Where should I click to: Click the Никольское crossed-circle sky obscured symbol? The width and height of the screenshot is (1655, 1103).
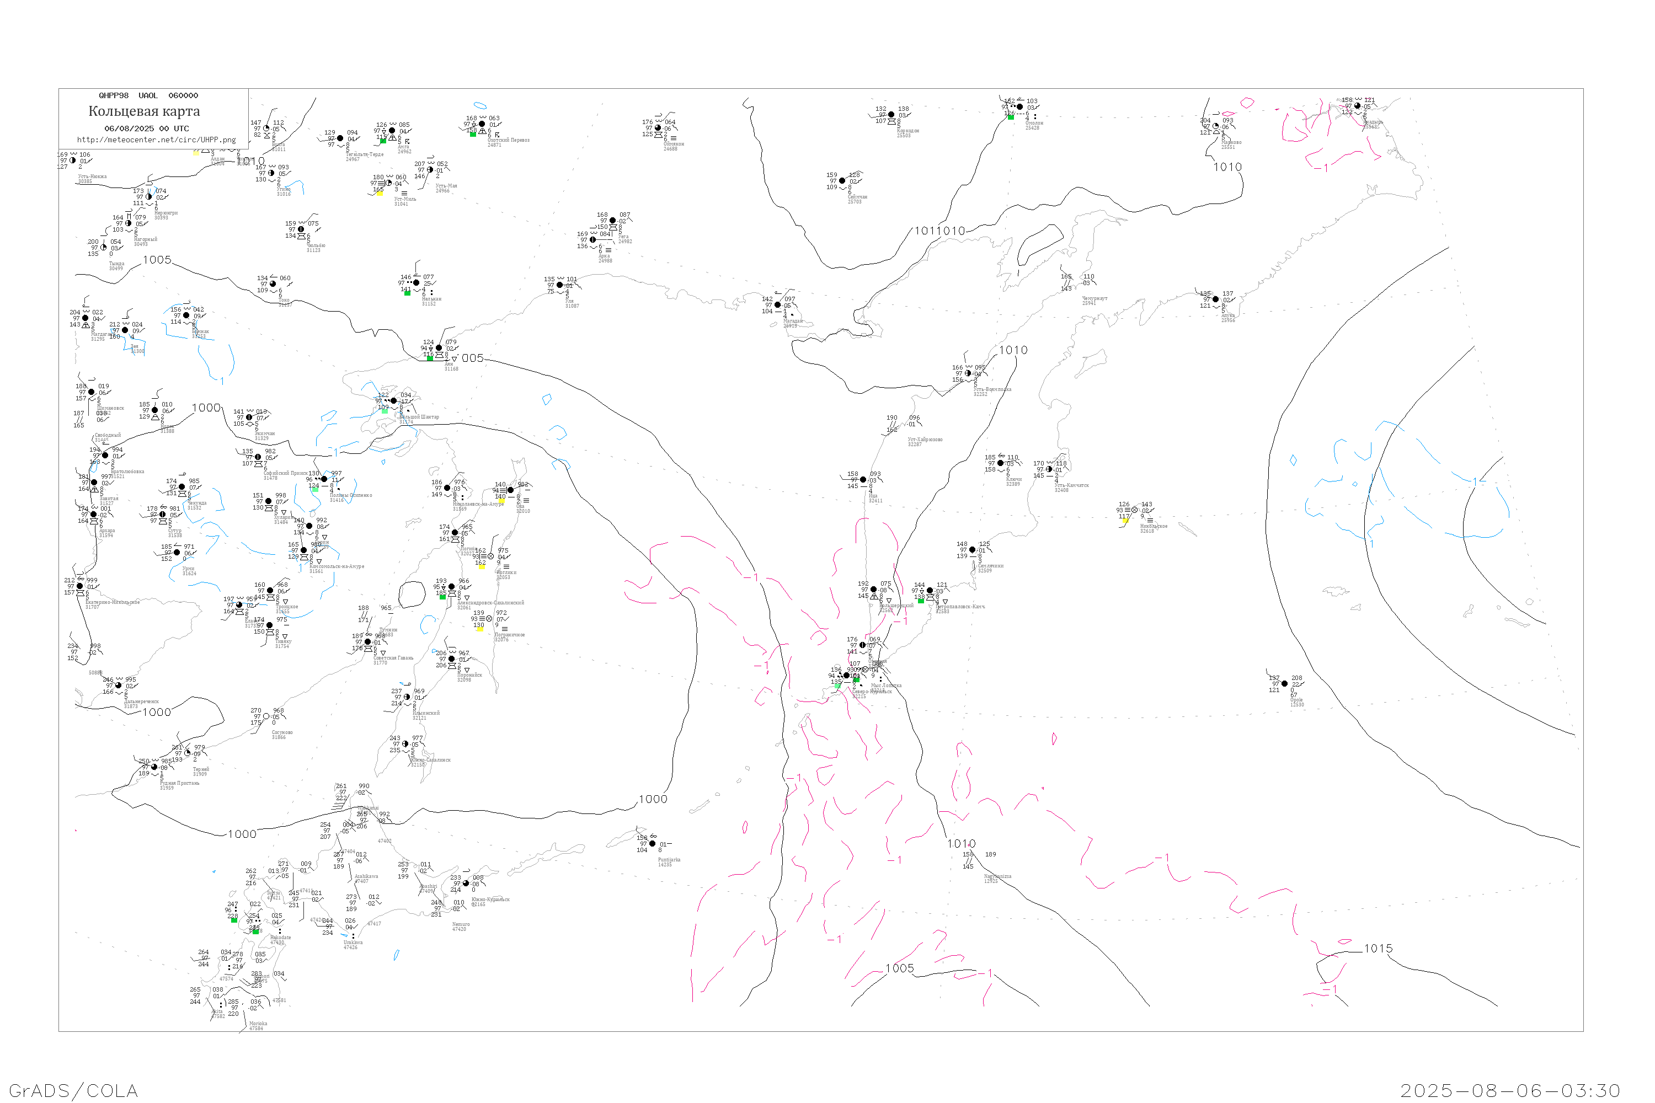[x=1134, y=510]
